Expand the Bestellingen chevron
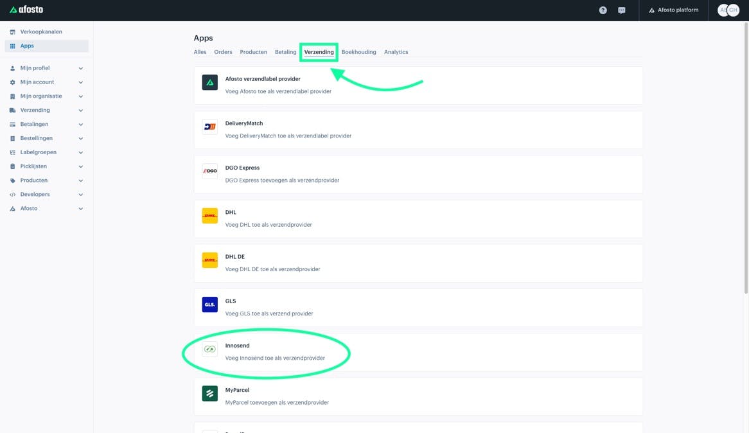The image size is (749, 433). [81, 138]
